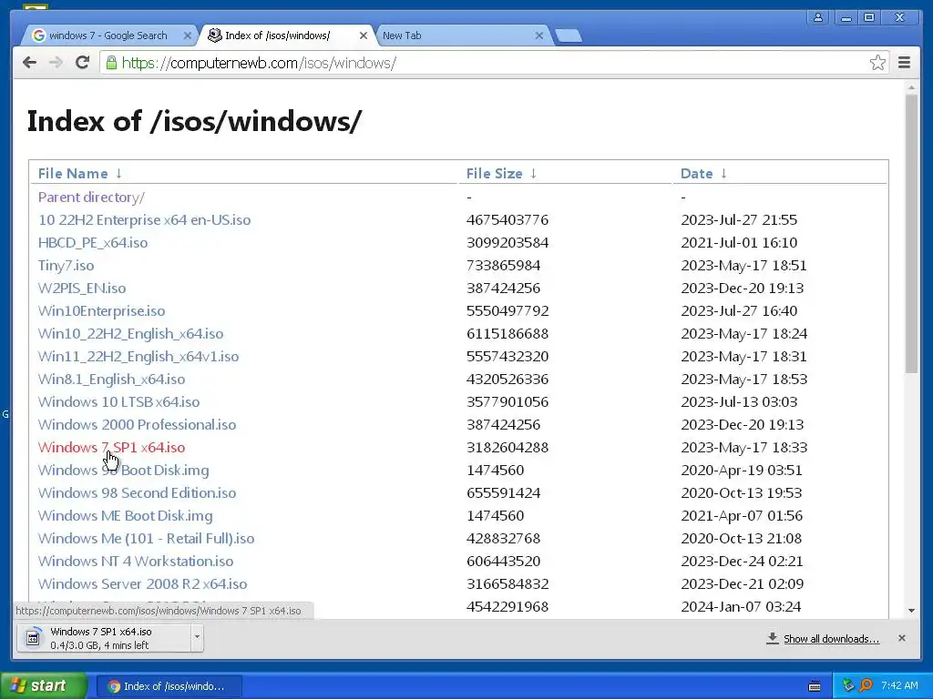Reload the page with the refresh icon
This screenshot has height=699, width=933.
[83, 63]
